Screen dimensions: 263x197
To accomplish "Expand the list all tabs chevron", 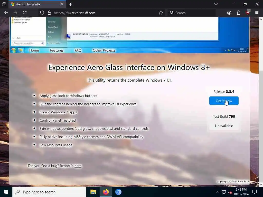I will point(216,4).
